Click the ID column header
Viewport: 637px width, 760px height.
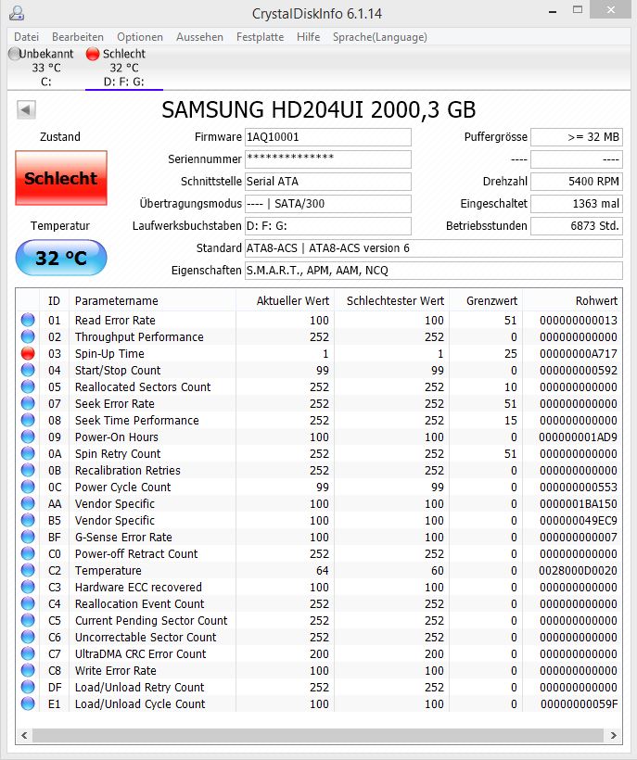click(x=55, y=301)
